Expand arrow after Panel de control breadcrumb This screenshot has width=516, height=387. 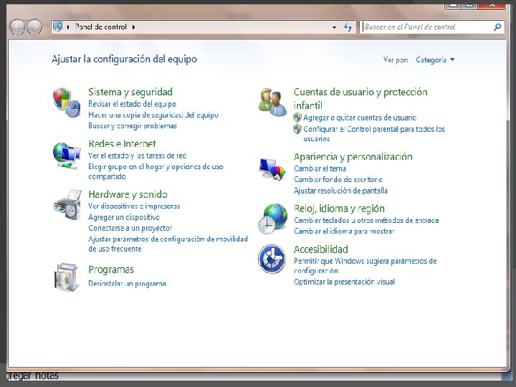(133, 27)
